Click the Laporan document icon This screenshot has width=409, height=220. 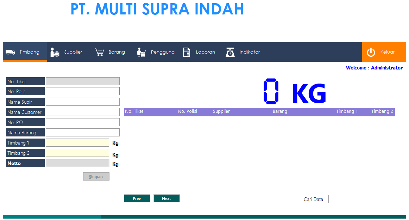[187, 52]
